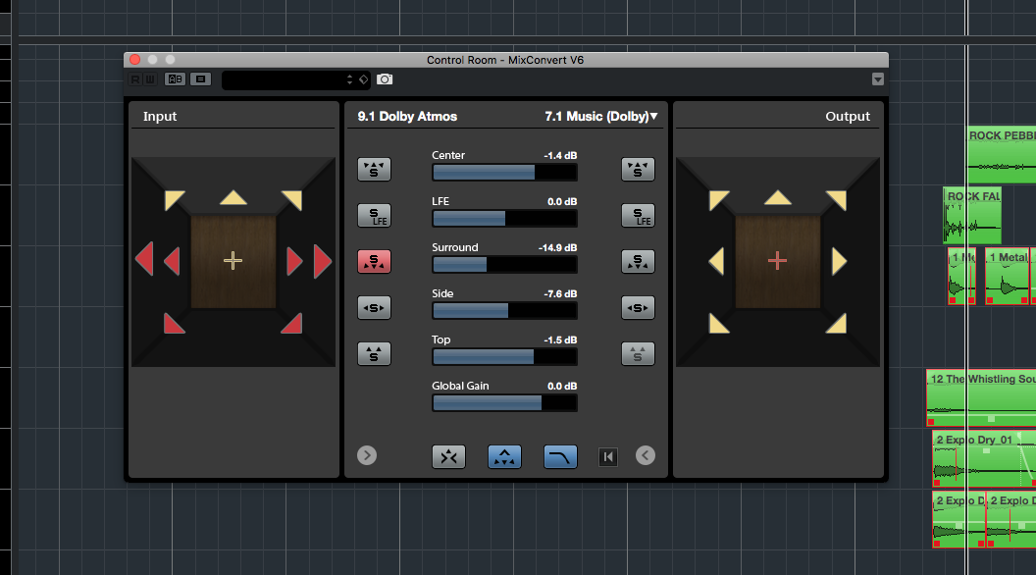Click the top-right yellow speaker in Input panel
The width and height of the screenshot is (1036, 575).
coord(291,199)
